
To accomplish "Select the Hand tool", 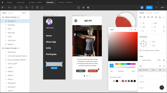I will point(37,7).
